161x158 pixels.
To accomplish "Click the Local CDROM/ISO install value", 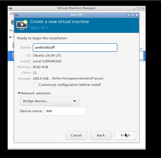I will click(x=47, y=61).
